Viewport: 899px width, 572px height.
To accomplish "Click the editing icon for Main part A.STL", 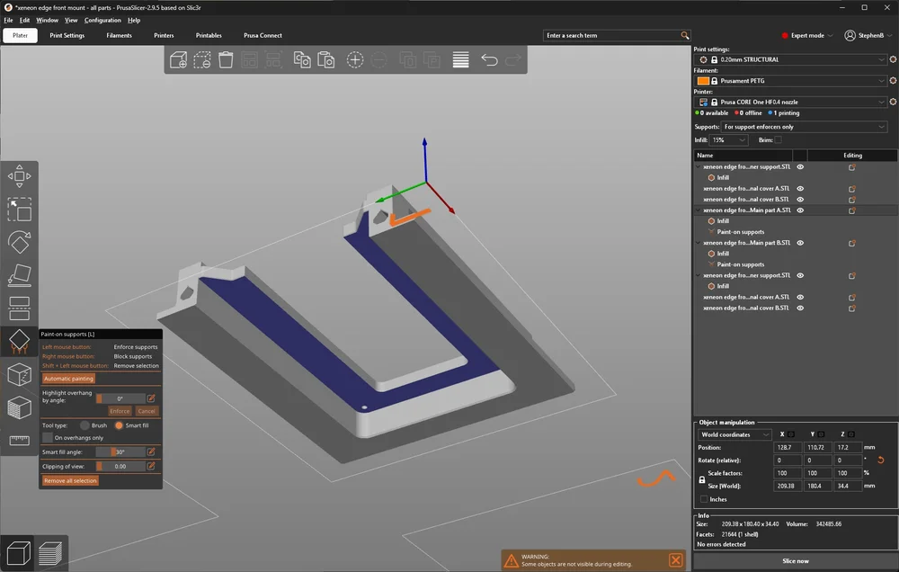I will pos(852,210).
